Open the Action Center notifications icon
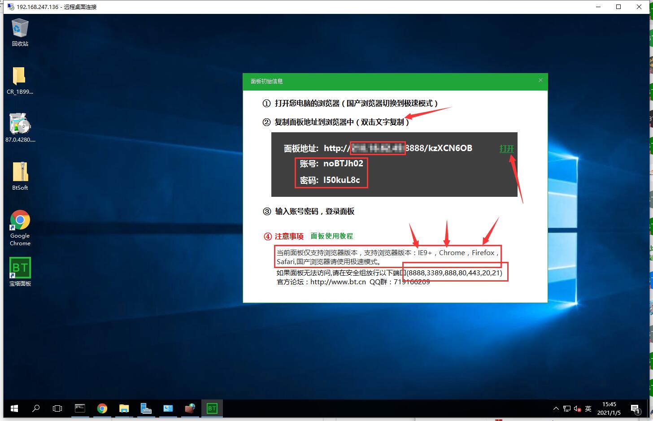 pyautogui.click(x=635, y=408)
